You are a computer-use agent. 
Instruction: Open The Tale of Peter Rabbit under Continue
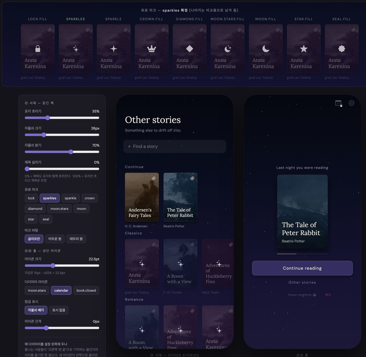tap(180, 197)
